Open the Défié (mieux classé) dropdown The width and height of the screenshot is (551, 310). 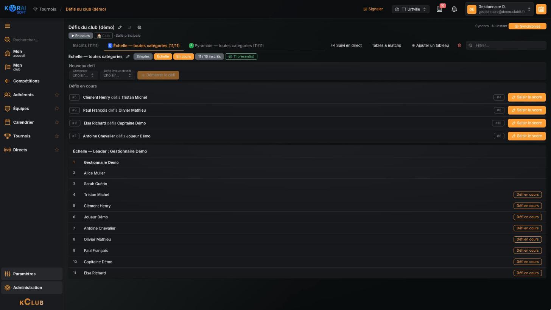(117, 75)
